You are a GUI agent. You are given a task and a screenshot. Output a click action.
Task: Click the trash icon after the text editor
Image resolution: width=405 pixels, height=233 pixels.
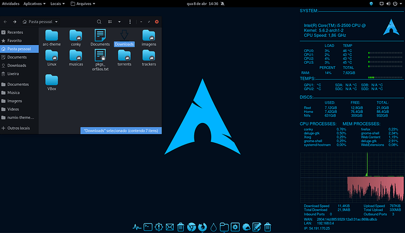click(x=268, y=227)
